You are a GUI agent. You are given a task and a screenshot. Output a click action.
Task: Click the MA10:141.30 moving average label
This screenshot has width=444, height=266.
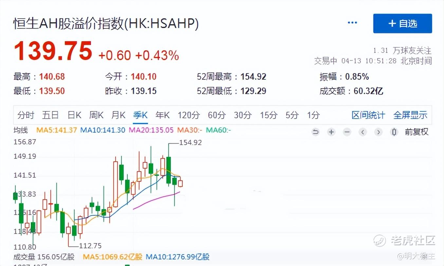pos(103,130)
